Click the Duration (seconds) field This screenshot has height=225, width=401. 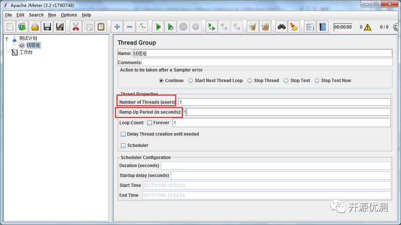(x=276, y=166)
